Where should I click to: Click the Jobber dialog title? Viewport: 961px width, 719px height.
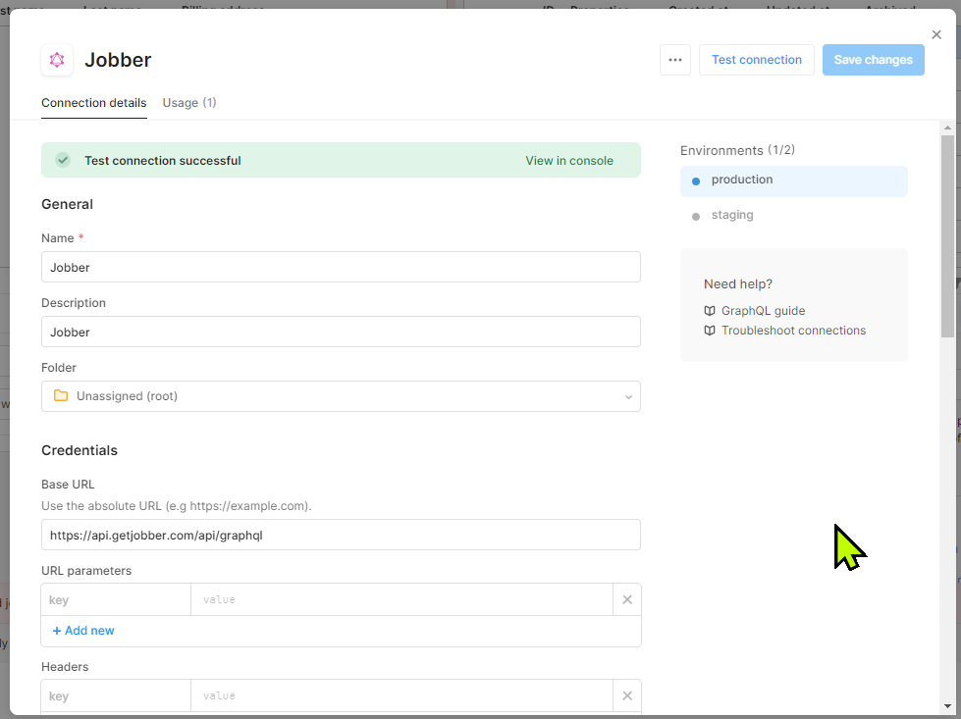pos(118,60)
